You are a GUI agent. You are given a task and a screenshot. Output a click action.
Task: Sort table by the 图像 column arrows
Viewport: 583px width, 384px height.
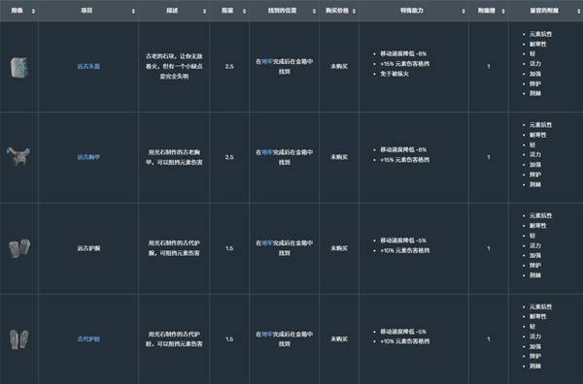[33, 11]
